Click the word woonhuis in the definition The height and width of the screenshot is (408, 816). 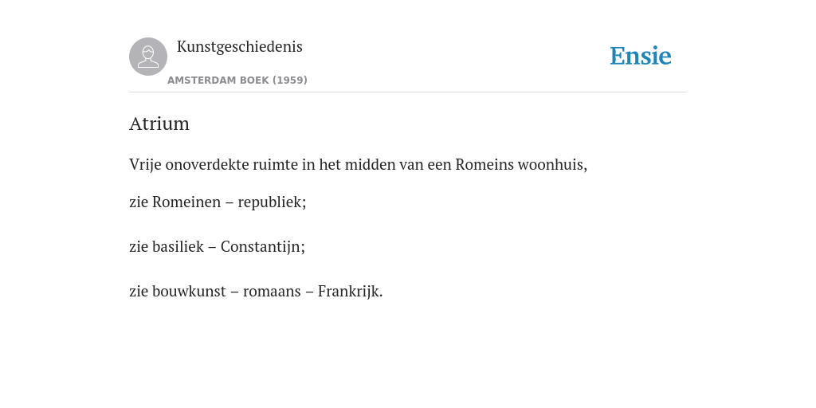pos(552,164)
